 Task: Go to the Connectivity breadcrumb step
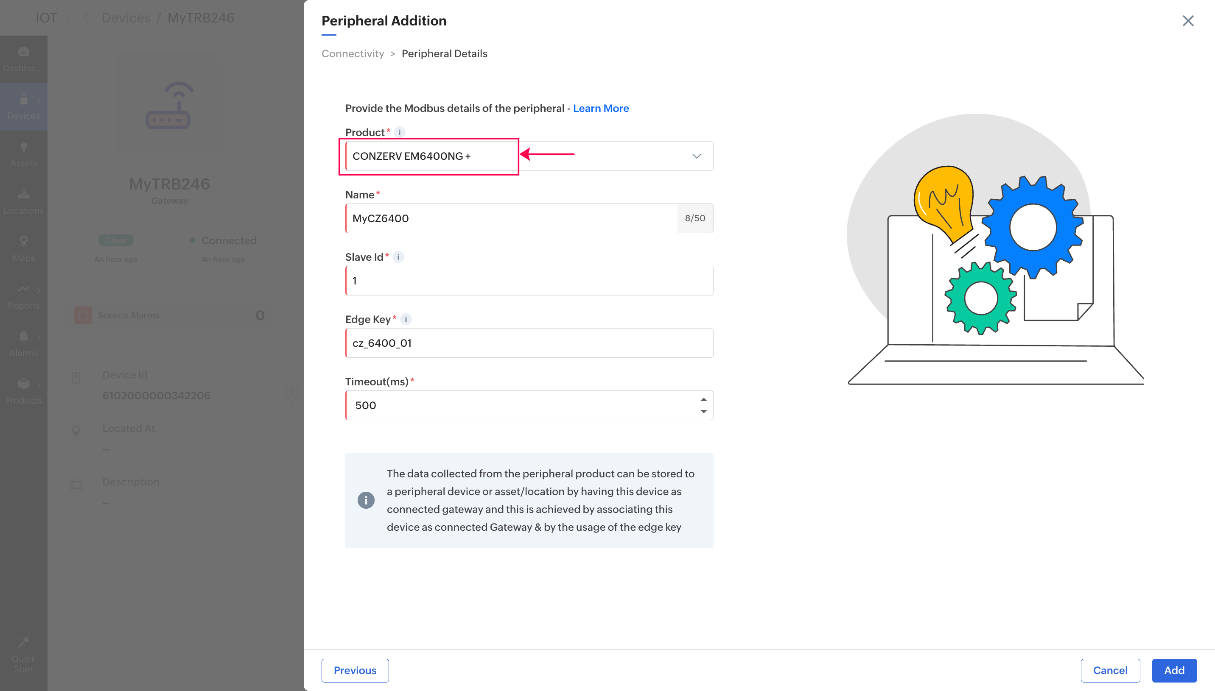click(x=352, y=54)
